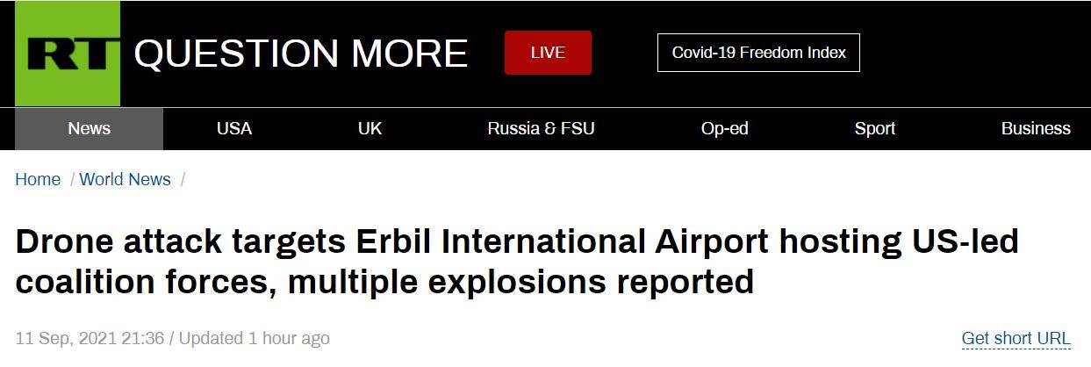Screen dimensions: 1091x367
Task: Select the News tab
Action: [x=89, y=128]
